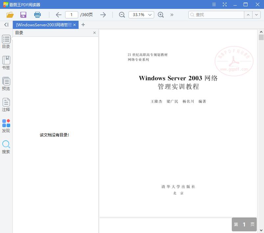Zoom out with the magnifier minus icon
Viewport: 264px width, 233px height.
click(122, 15)
